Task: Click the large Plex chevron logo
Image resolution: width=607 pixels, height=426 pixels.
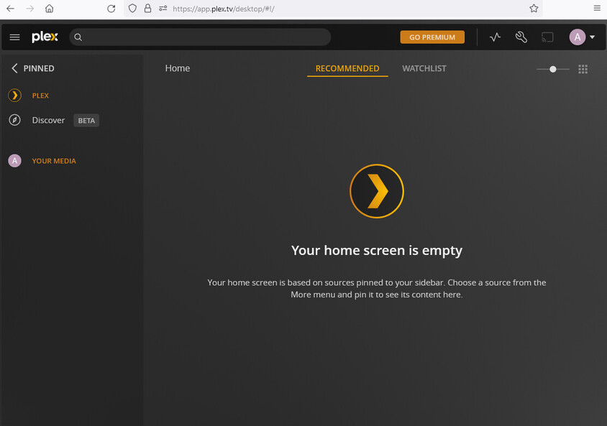Action: pyautogui.click(x=377, y=191)
